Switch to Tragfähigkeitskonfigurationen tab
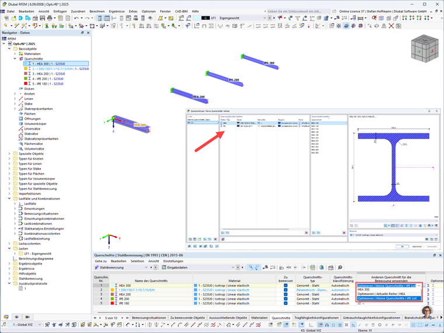The image size is (444, 333). click(x=316, y=318)
